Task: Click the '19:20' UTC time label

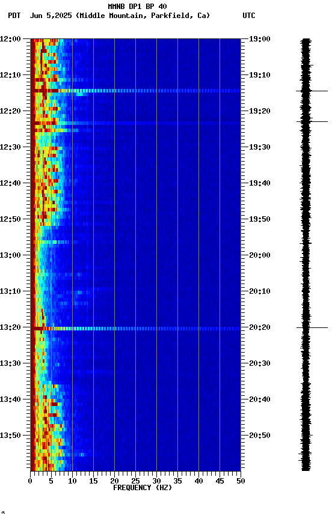Action: (260, 111)
